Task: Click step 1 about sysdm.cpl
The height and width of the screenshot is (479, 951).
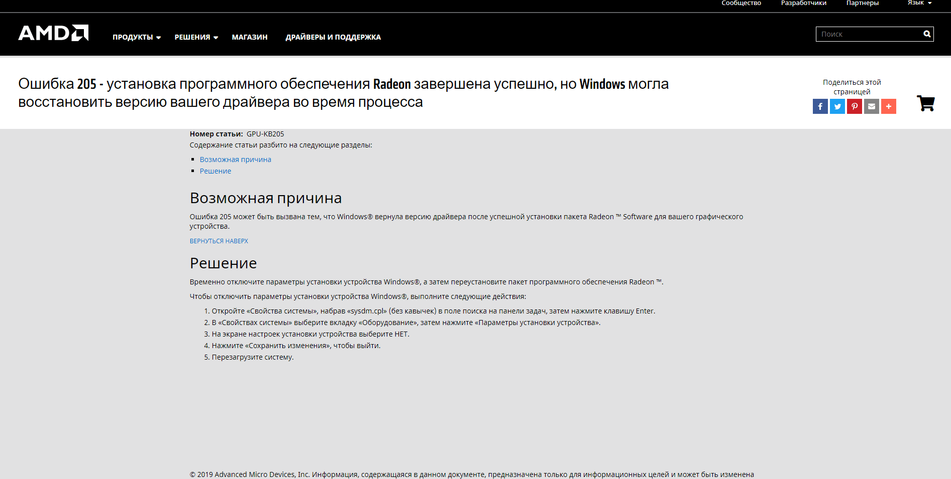Action: 433,311
